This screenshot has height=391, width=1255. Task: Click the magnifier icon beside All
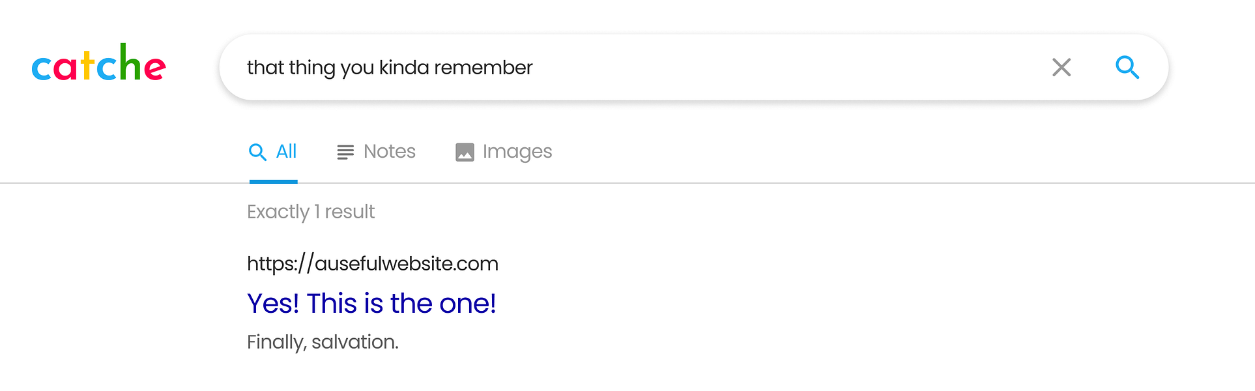(257, 152)
